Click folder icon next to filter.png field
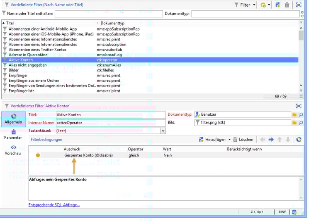 click(x=294, y=123)
